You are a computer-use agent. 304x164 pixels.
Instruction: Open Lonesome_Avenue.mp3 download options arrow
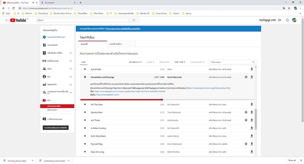click(x=69, y=161)
